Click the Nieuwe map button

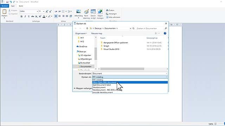coord(97,34)
